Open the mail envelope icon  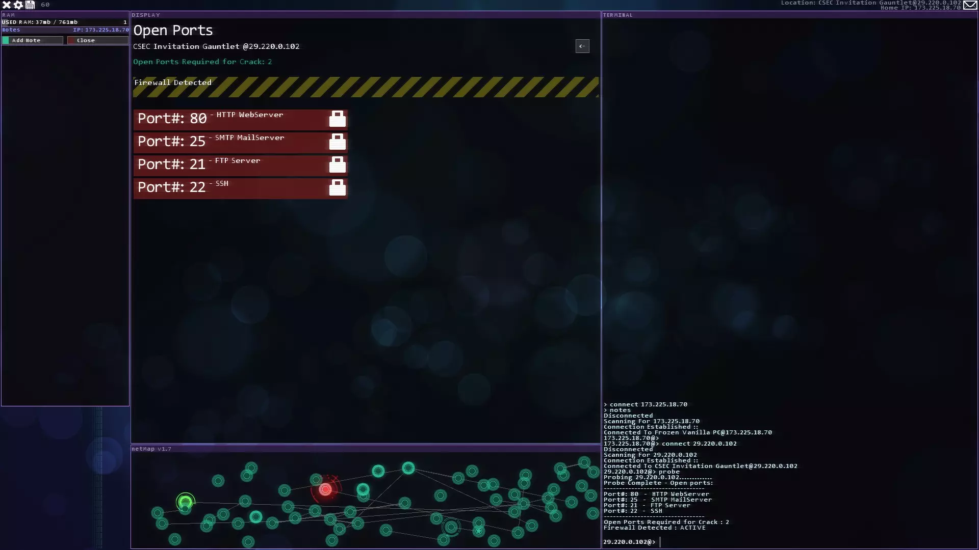970,5
